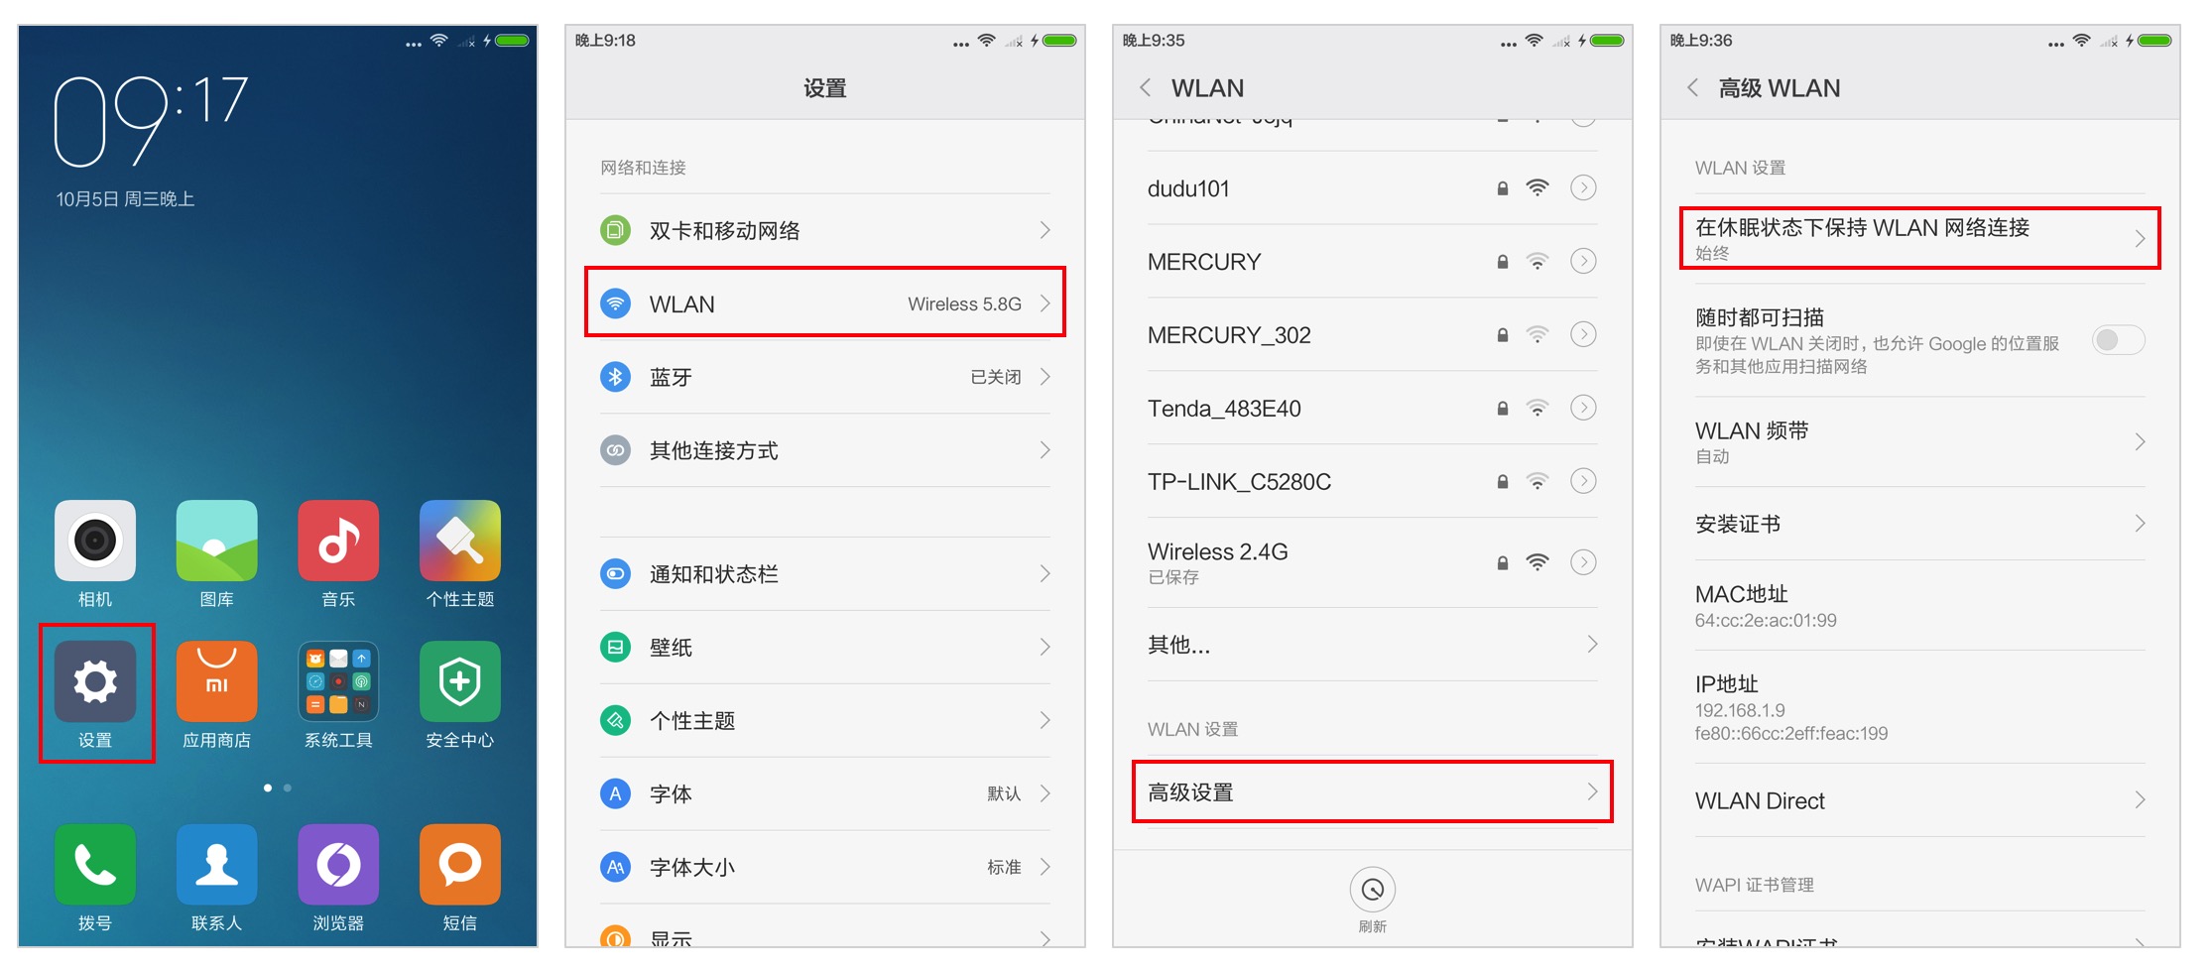Open 字体大小 font size setting
Screen dimensions: 2212x970
(x=825, y=867)
